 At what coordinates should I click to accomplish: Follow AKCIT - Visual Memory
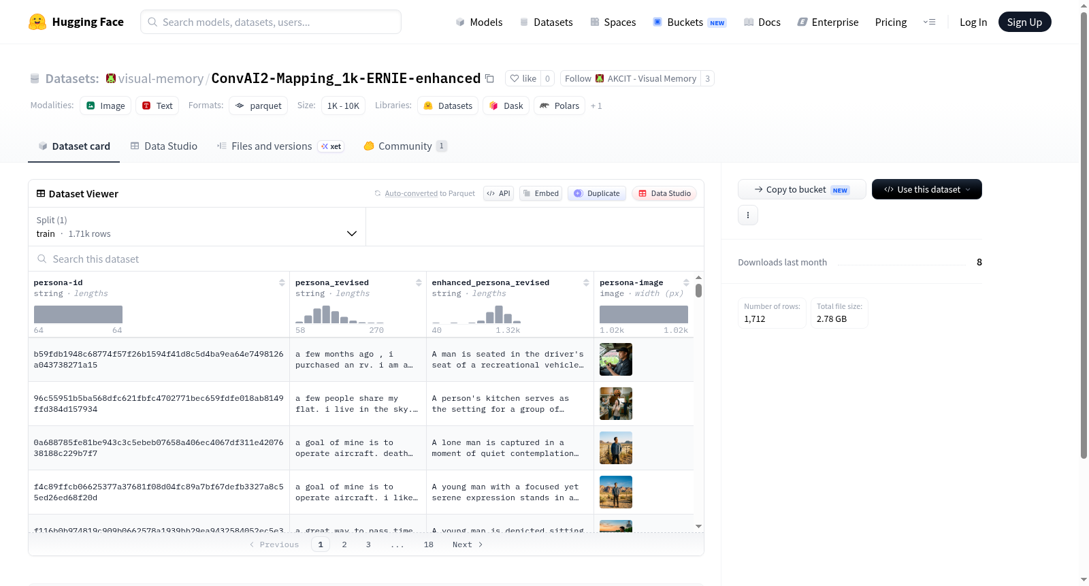coord(630,78)
